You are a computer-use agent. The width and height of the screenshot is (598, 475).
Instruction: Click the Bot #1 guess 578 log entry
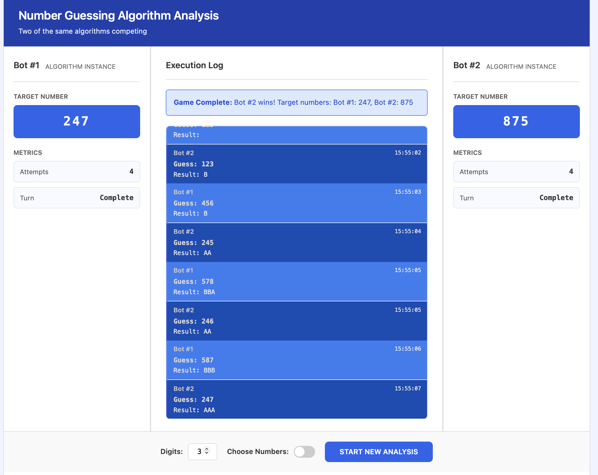296,281
